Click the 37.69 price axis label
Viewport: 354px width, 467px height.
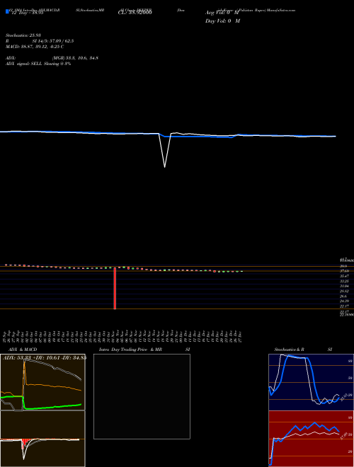[x=345, y=271]
